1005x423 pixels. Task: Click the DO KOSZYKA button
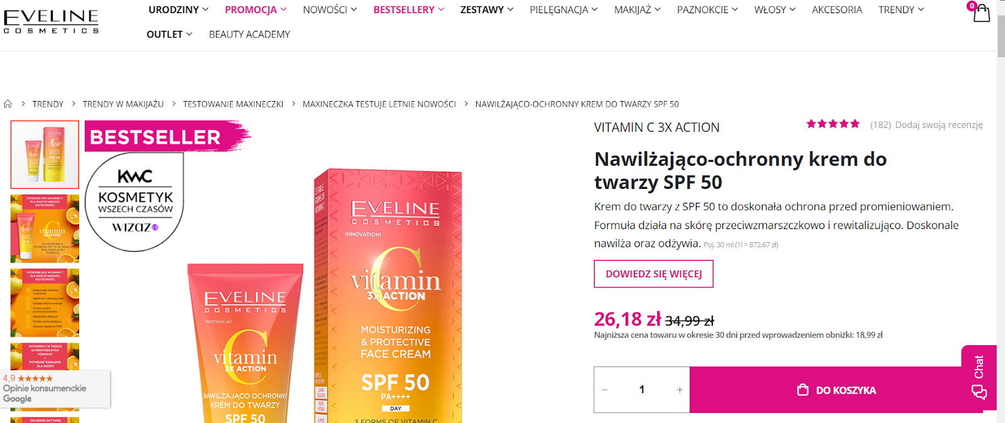point(836,390)
